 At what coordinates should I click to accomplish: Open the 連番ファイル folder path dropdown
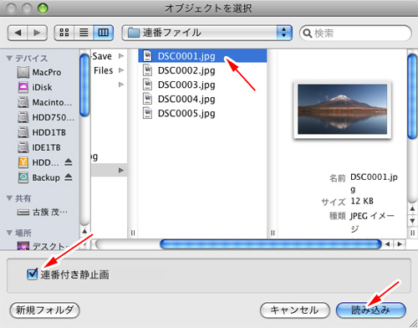(207, 33)
